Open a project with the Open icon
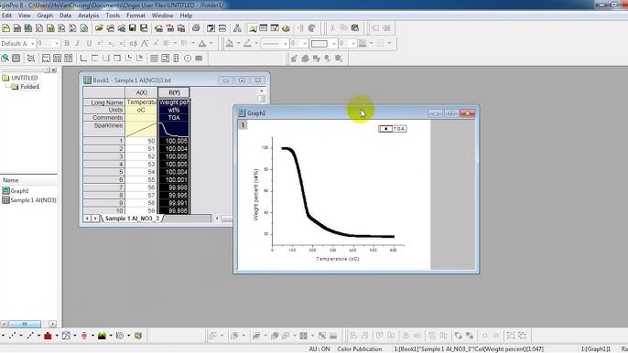The image size is (628, 353). click(99, 28)
